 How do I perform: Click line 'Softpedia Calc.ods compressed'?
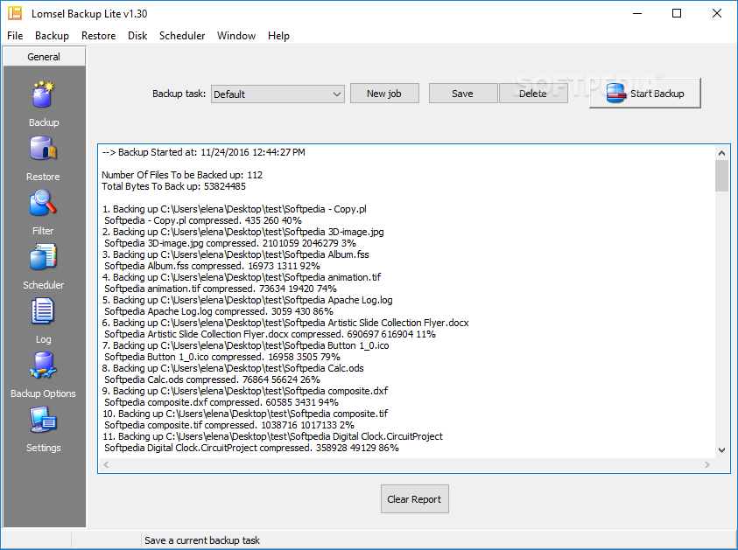(x=212, y=379)
